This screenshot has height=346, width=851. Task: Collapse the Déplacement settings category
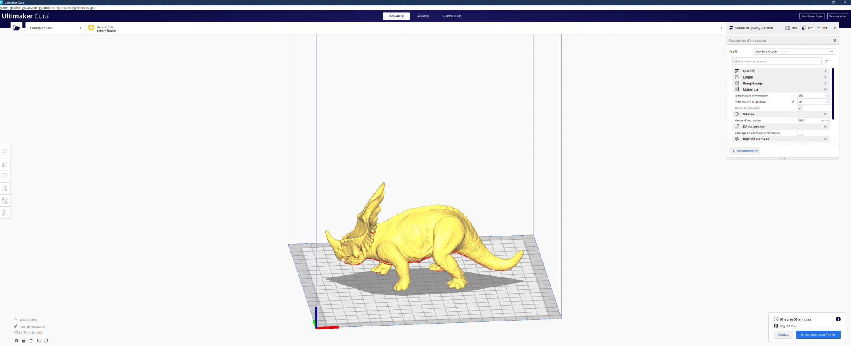pyautogui.click(x=781, y=127)
